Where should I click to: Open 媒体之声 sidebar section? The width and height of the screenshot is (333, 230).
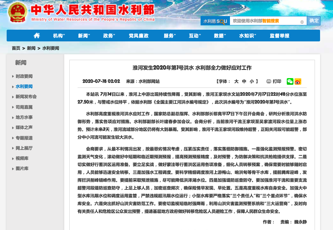coord(24,127)
